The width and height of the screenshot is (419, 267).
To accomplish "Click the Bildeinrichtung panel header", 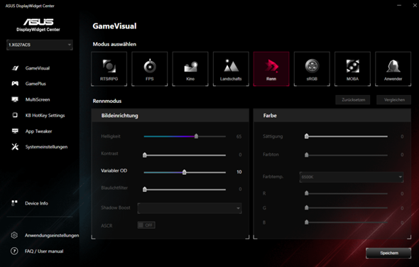I will click(x=170, y=116).
